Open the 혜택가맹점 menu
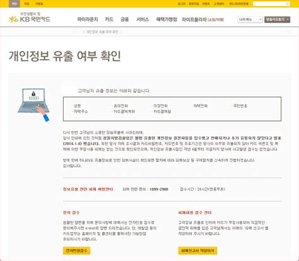The width and height of the screenshot is (299, 261). 167,20
